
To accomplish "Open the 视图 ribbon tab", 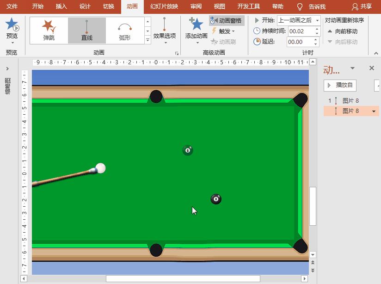I will tap(219, 6).
